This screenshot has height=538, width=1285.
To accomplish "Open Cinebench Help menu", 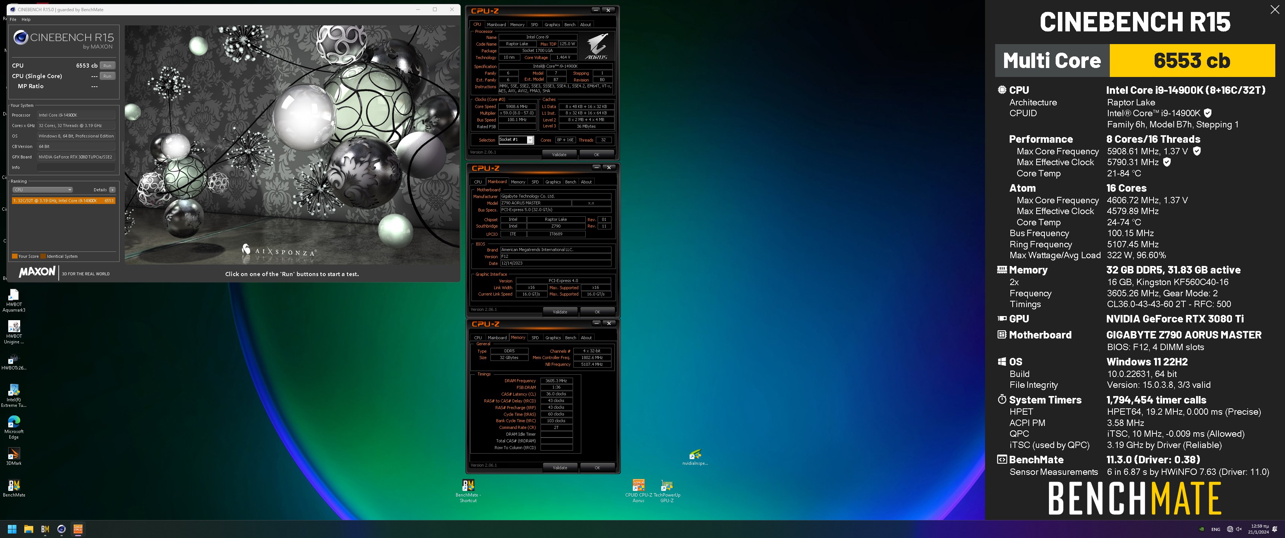I will 26,19.
